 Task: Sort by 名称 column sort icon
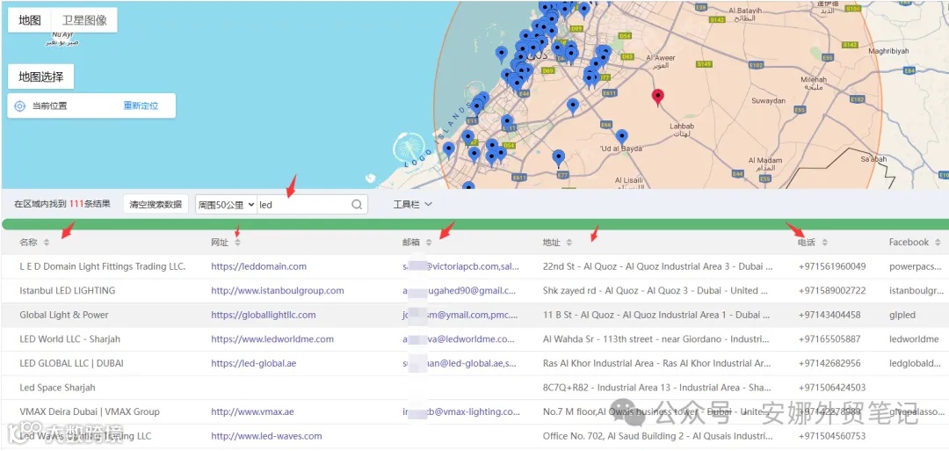tap(47, 243)
